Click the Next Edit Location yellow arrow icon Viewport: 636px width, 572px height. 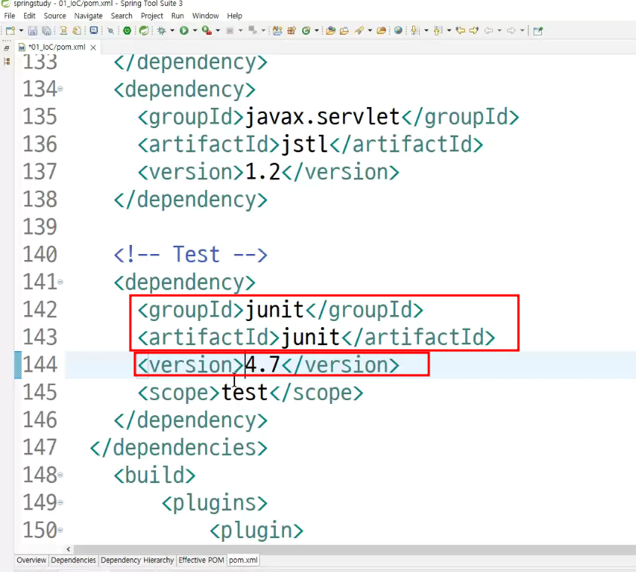(474, 30)
